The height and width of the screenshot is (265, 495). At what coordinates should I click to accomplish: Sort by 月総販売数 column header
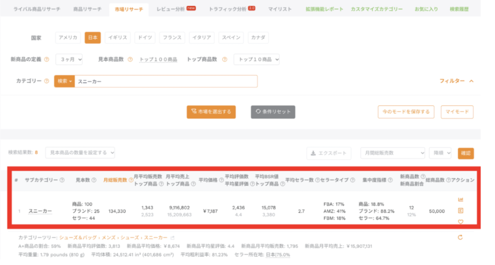115,180
